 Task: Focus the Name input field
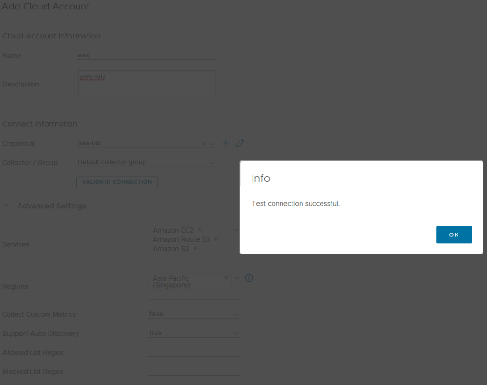point(146,55)
